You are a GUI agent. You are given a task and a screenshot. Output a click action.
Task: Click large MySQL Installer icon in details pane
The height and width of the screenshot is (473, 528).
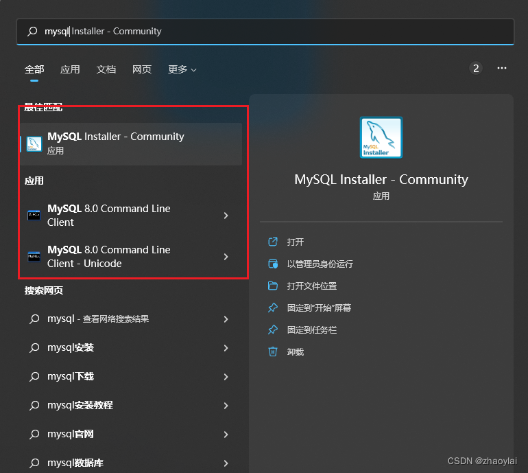381,137
